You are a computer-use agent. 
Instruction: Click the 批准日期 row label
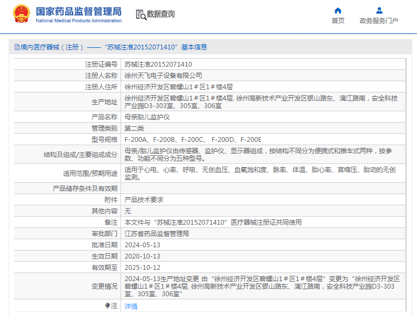104,245
